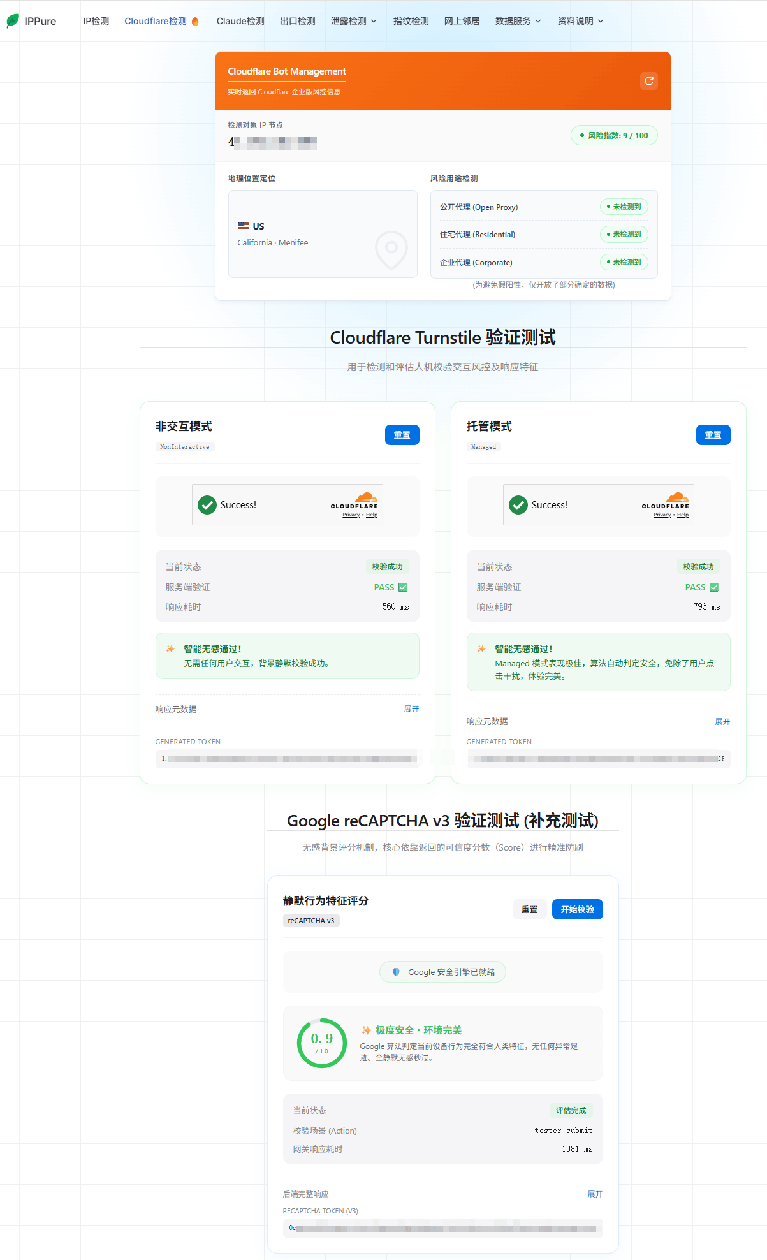Viewport: 767px width, 1260px height.
Task: Click the NonInteractive Cloudflare cloud logo
Action: [x=366, y=497]
